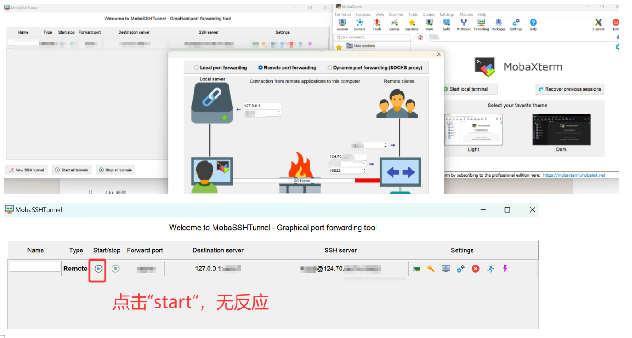Open the Tunneling toolbar icon
Image resolution: width=632 pixels, height=338 pixels.
pyautogui.click(x=481, y=25)
